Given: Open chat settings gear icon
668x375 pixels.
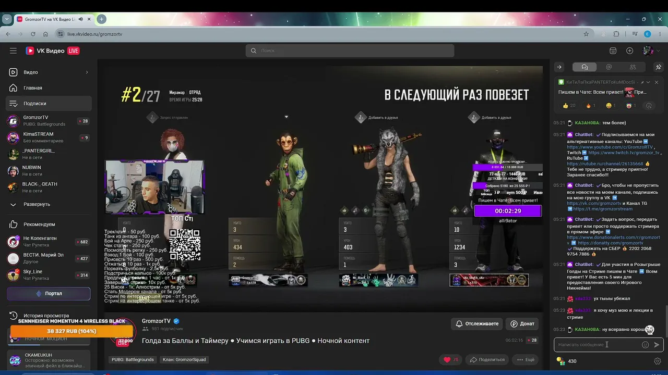Looking at the screenshot, I should pyautogui.click(x=658, y=361).
